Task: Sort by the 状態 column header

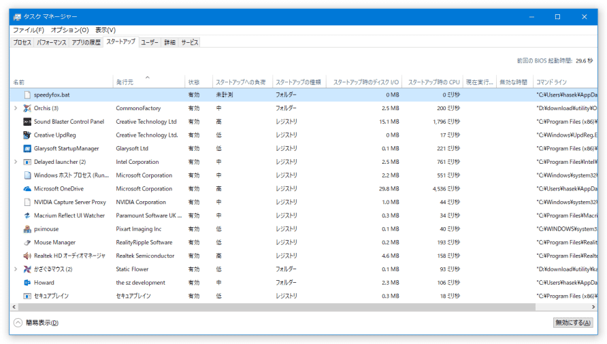Action: pos(199,82)
